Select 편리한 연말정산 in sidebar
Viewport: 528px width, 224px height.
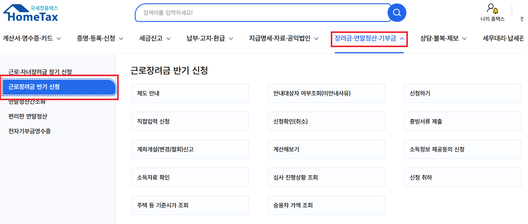tap(28, 116)
